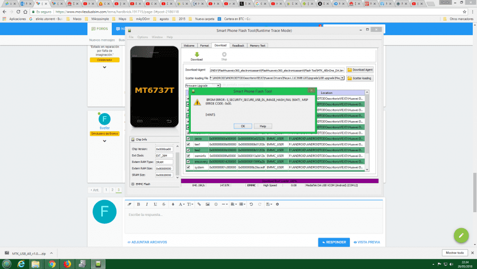477x269 pixels.
Task: Click the browser home icon
Action: tap(25, 12)
